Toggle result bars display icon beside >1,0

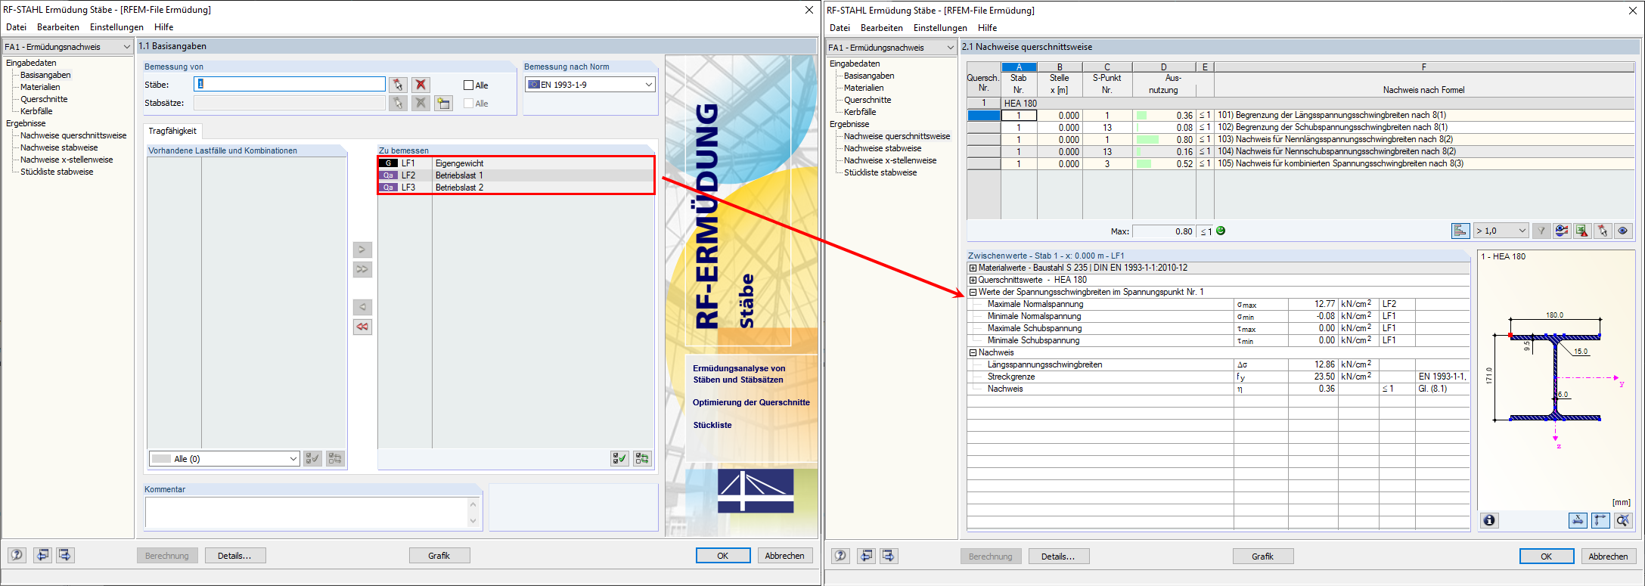coord(1460,231)
